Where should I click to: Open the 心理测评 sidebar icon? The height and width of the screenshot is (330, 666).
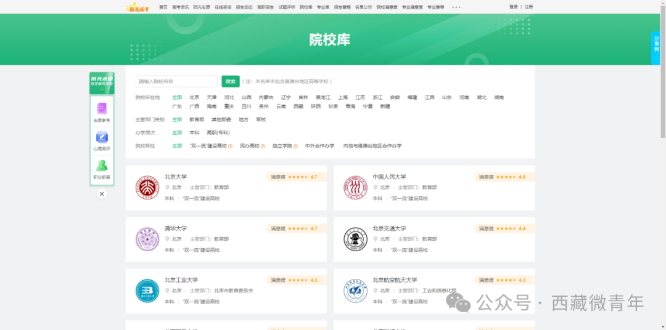click(102, 141)
